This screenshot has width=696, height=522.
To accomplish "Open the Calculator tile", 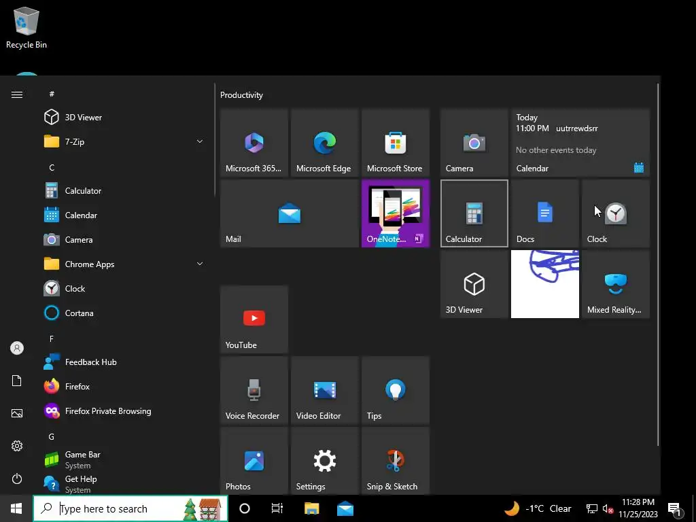I will [x=474, y=213].
